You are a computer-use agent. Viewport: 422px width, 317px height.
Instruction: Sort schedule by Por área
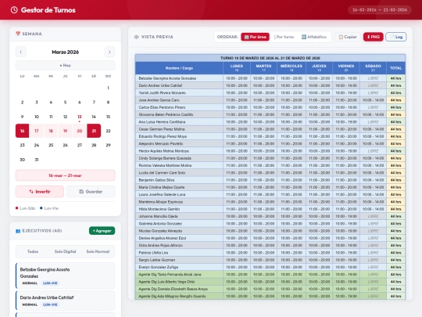(x=255, y=37)
